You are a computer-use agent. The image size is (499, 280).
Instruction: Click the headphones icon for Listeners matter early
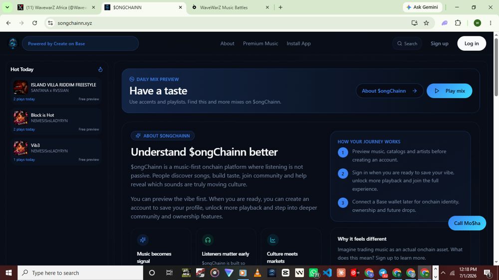pos(208,240)
